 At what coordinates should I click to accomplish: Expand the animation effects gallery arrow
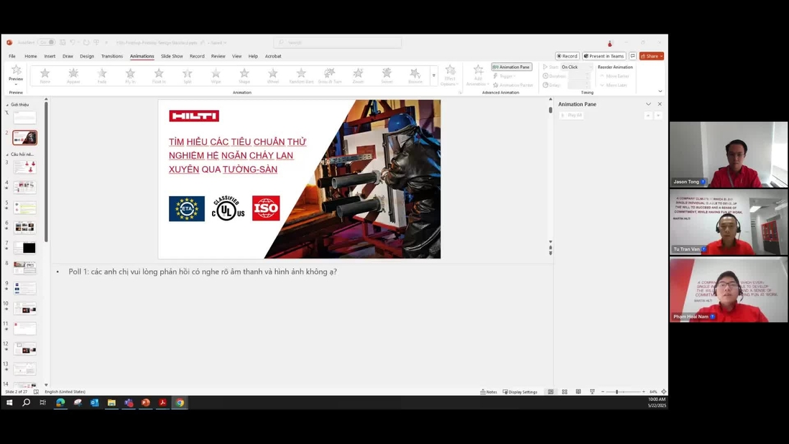point(434,75)
